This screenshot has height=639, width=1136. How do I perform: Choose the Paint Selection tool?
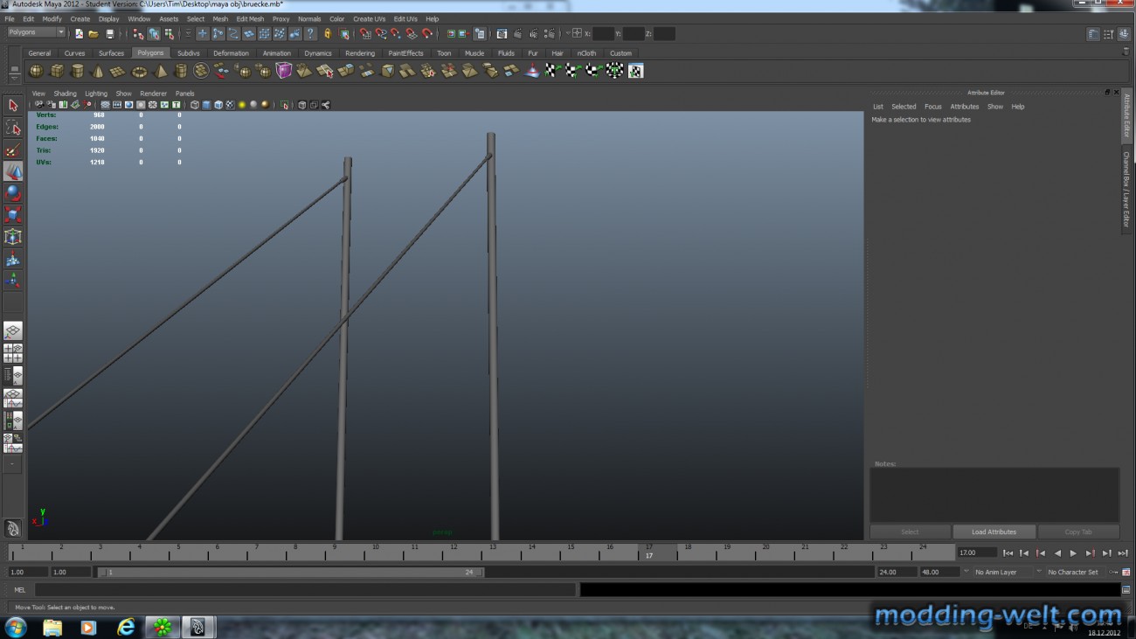(x=13, y=149)
